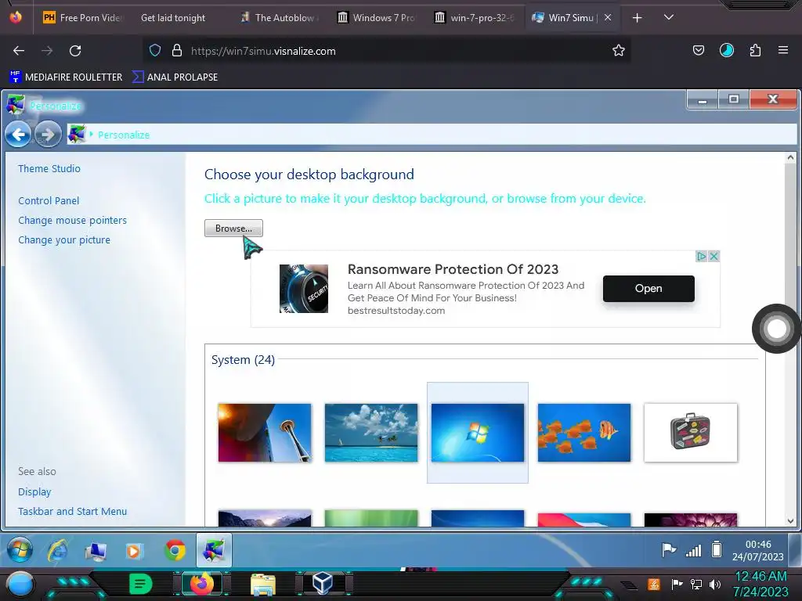
Task: Bookmark page with star icon
Action: point(619,51)
